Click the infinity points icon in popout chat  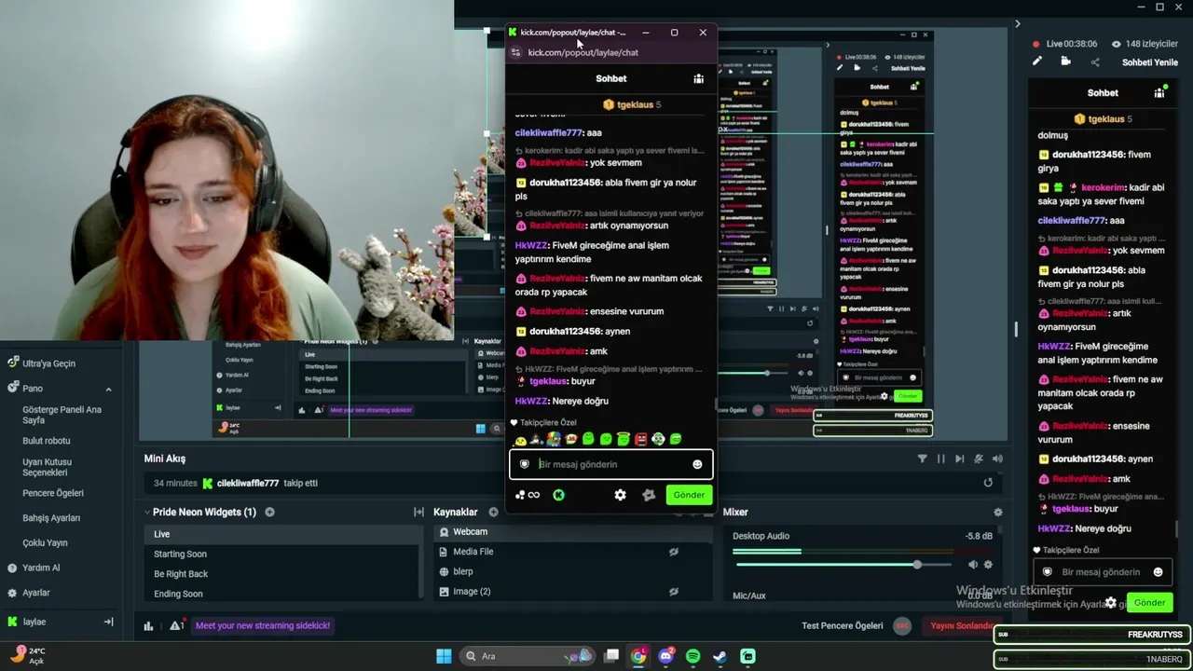coord(534,495)
